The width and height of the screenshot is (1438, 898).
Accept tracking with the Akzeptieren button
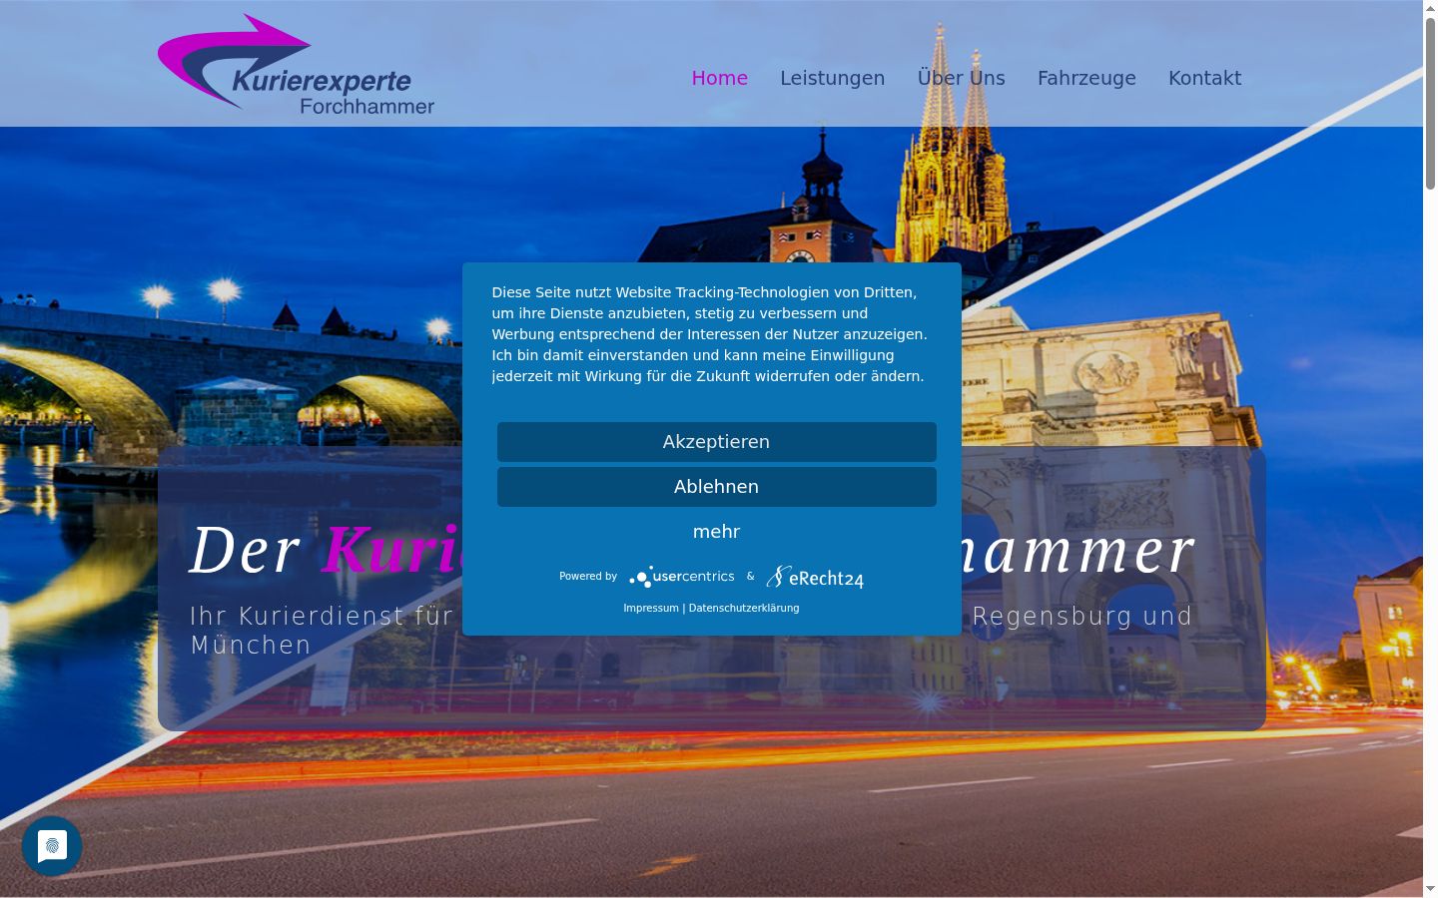pos(717,442)
